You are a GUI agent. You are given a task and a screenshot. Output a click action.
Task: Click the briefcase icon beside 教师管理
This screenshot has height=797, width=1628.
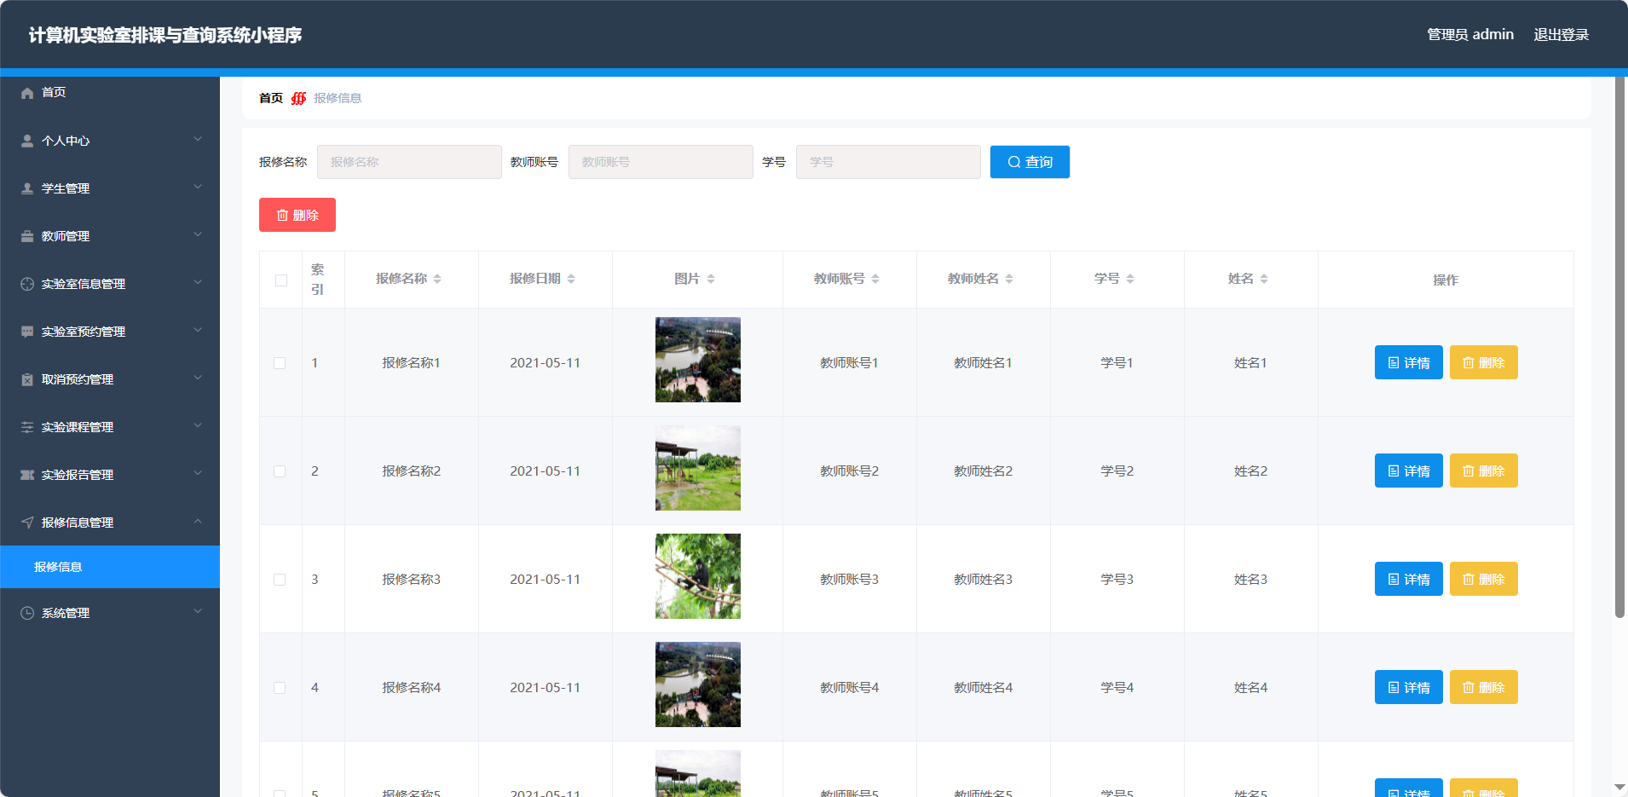[27, 236]
